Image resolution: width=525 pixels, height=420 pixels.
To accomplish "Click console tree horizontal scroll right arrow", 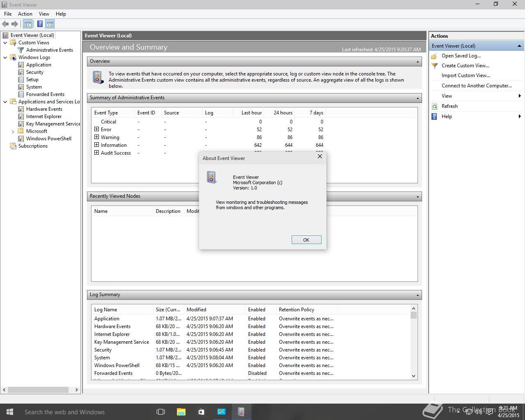I will click(x=76, y=390).
